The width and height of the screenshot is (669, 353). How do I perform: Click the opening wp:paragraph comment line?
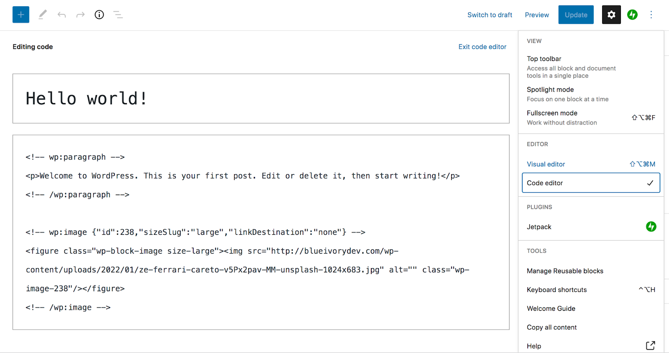75,157
